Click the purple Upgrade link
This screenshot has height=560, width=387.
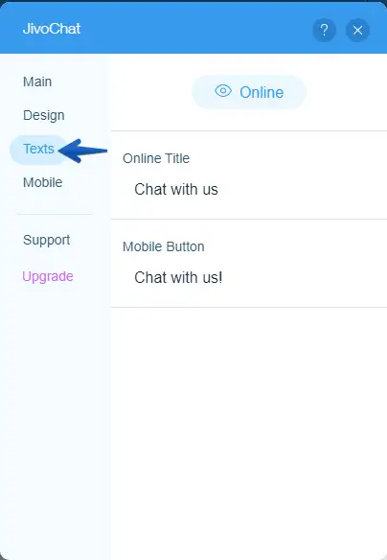click(48, 276)
